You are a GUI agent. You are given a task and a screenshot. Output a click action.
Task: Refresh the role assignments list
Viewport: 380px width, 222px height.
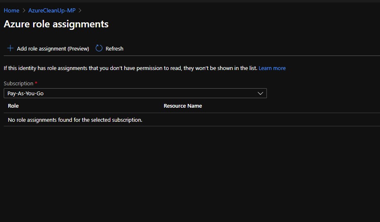point(114,48)
